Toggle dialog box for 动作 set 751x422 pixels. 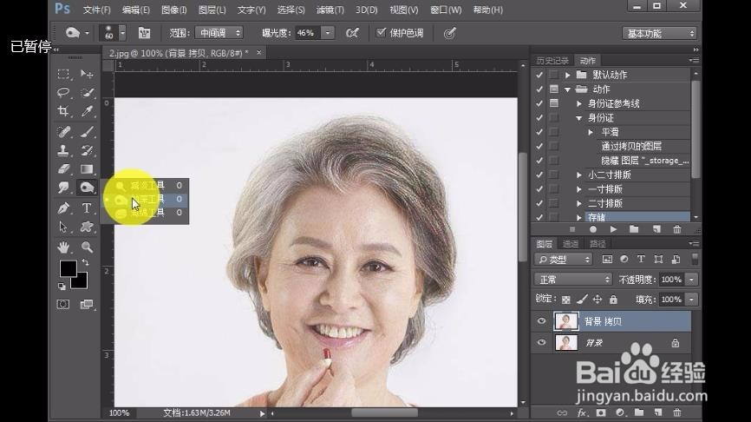(554, 89)
